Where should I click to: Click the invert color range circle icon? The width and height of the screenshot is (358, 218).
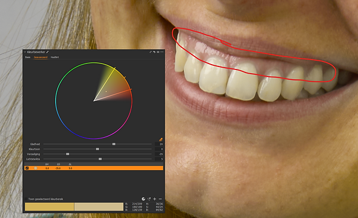tap(144, 199)
